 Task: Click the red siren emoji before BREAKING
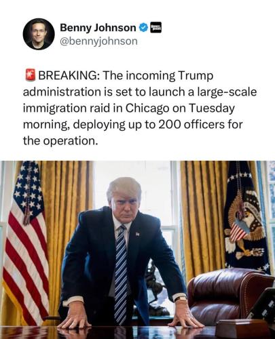(x=31, y=75)
